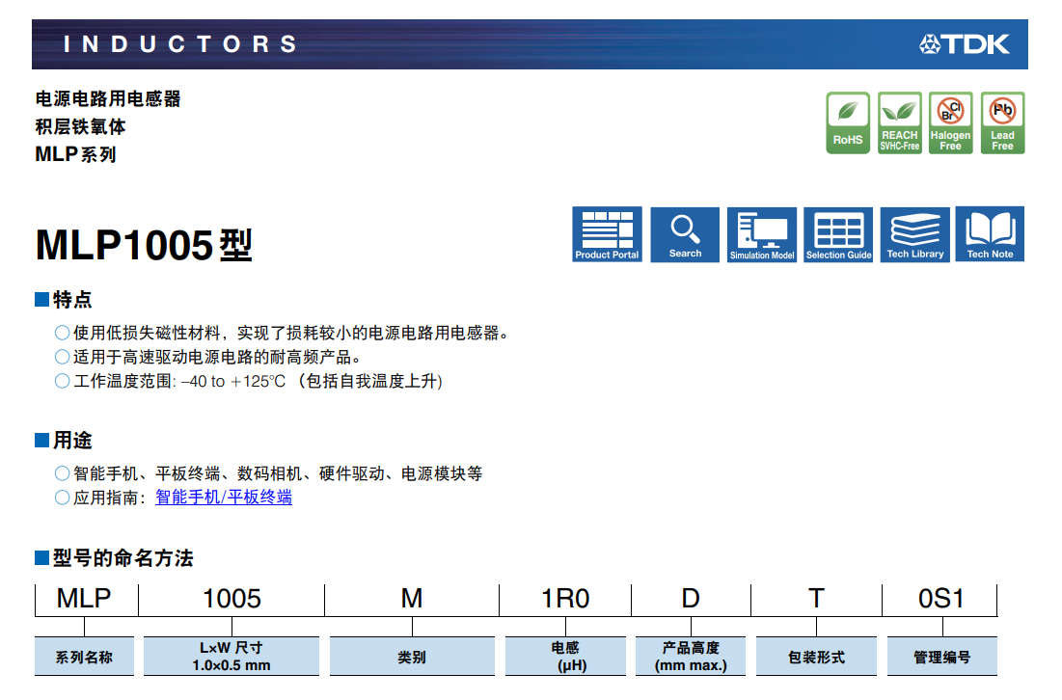Screen dimensions: 1062x700
Task: Click the T part-number segment
Action: click(x=816, y=599)
